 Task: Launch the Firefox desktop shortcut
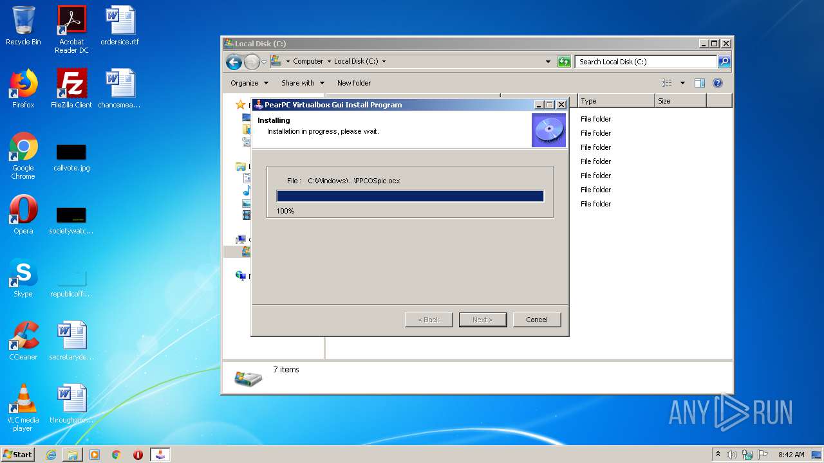[23, 89]
